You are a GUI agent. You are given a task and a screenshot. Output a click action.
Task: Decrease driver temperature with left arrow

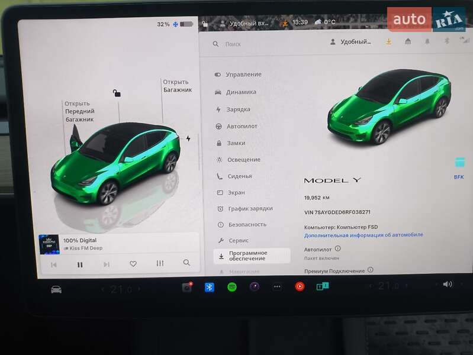tap(102, 289)
